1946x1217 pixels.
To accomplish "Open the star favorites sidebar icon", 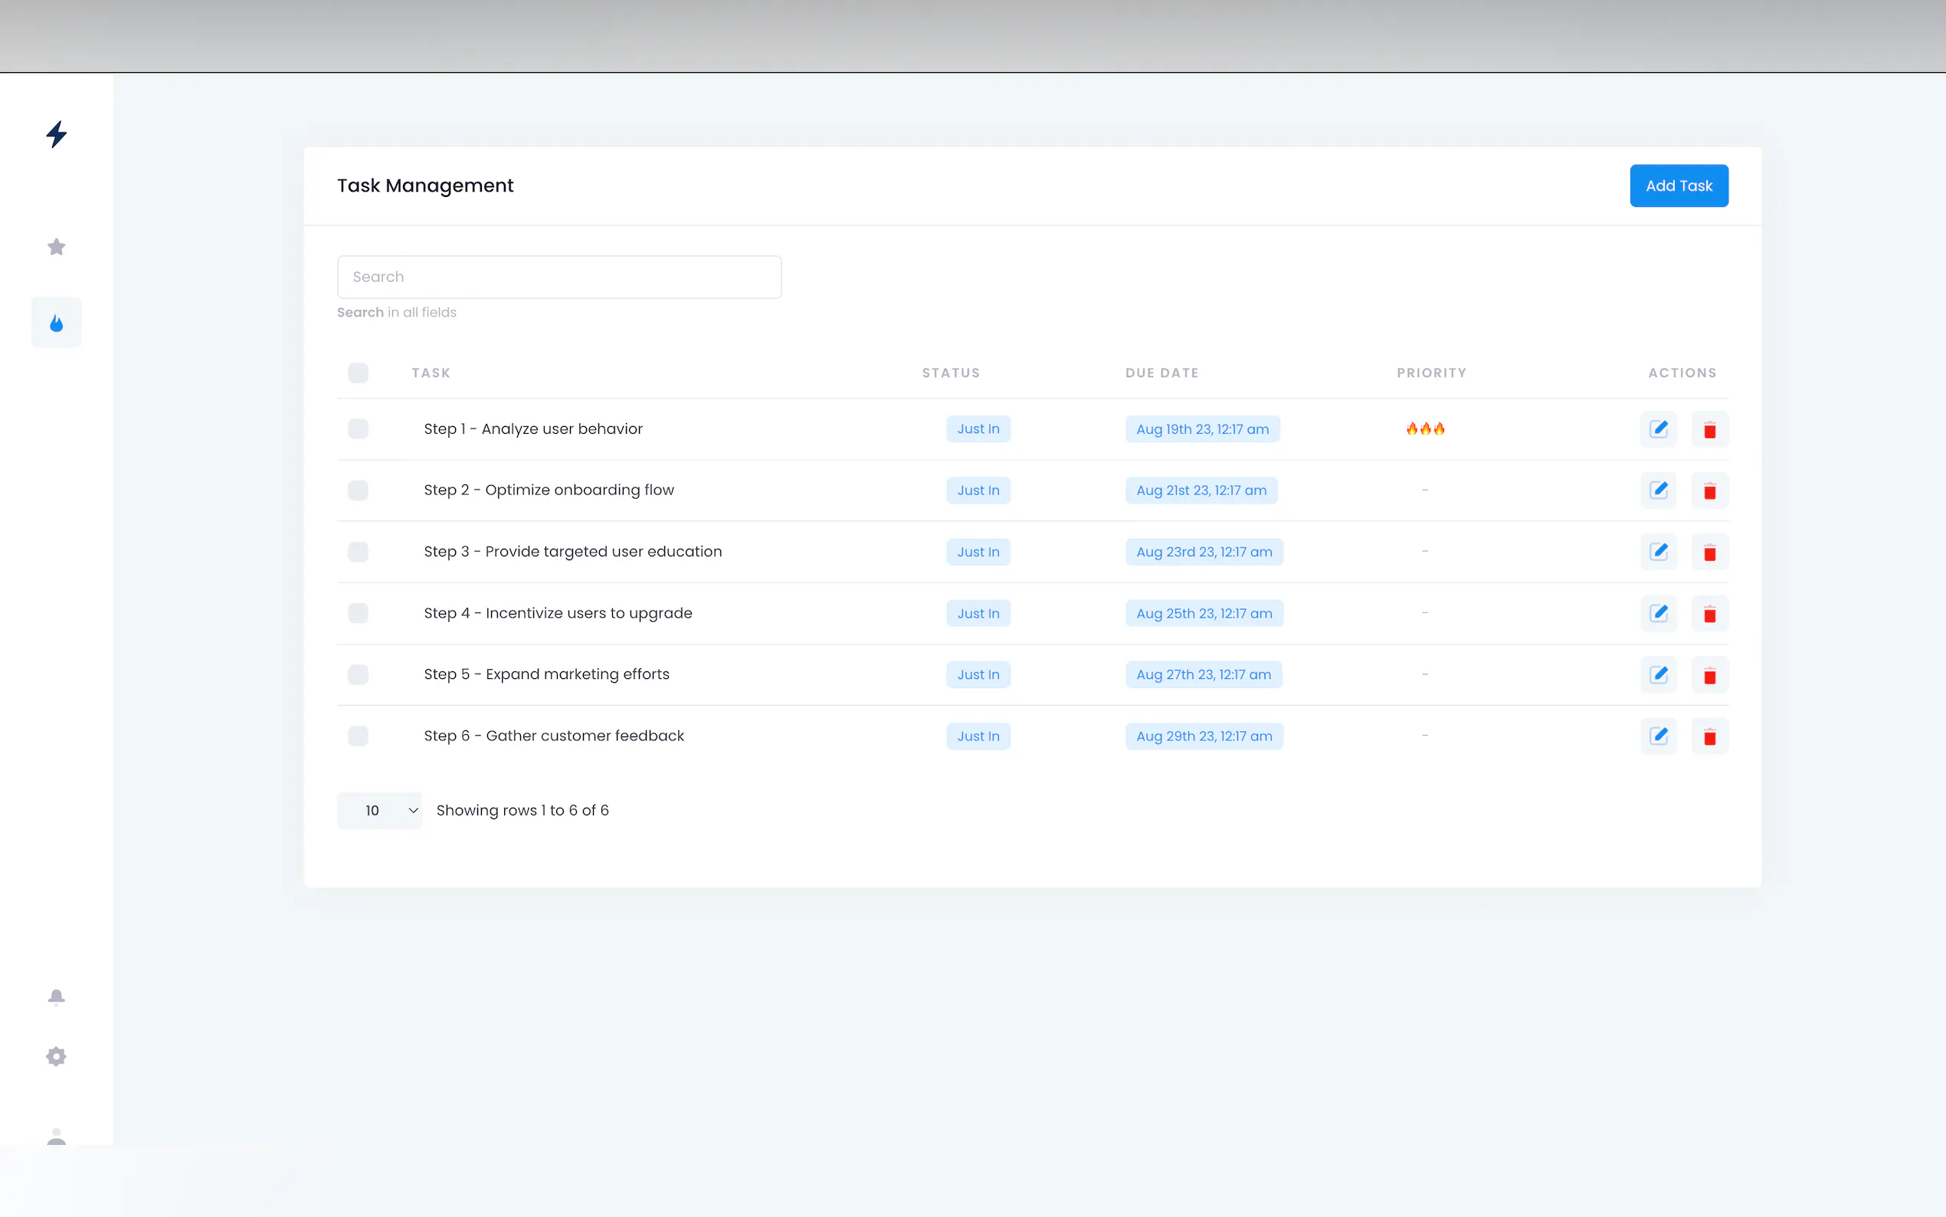I will (57, 247).
